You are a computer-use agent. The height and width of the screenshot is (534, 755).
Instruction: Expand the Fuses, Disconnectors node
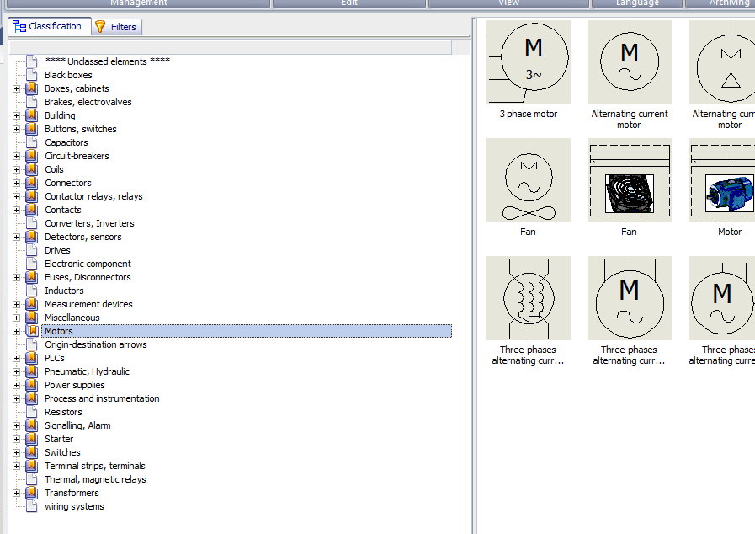[x=16, y=277]
